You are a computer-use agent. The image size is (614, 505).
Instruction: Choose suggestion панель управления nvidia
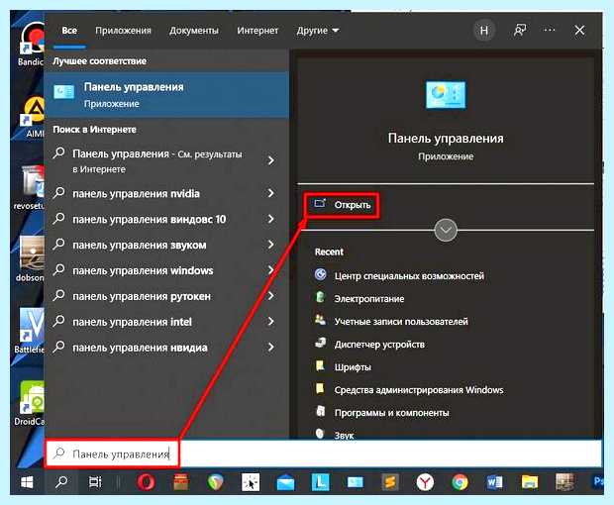click(136, 193)
